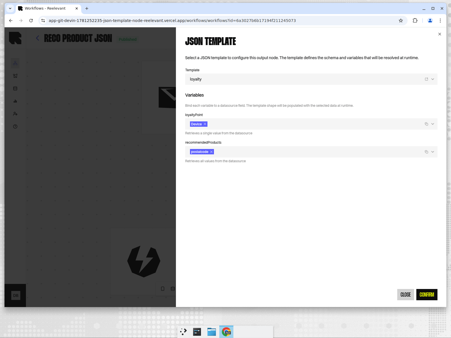451x338 pixels.
Task: Copy the loyaltyPoint variable binding
Action: [x=426, y=124]
